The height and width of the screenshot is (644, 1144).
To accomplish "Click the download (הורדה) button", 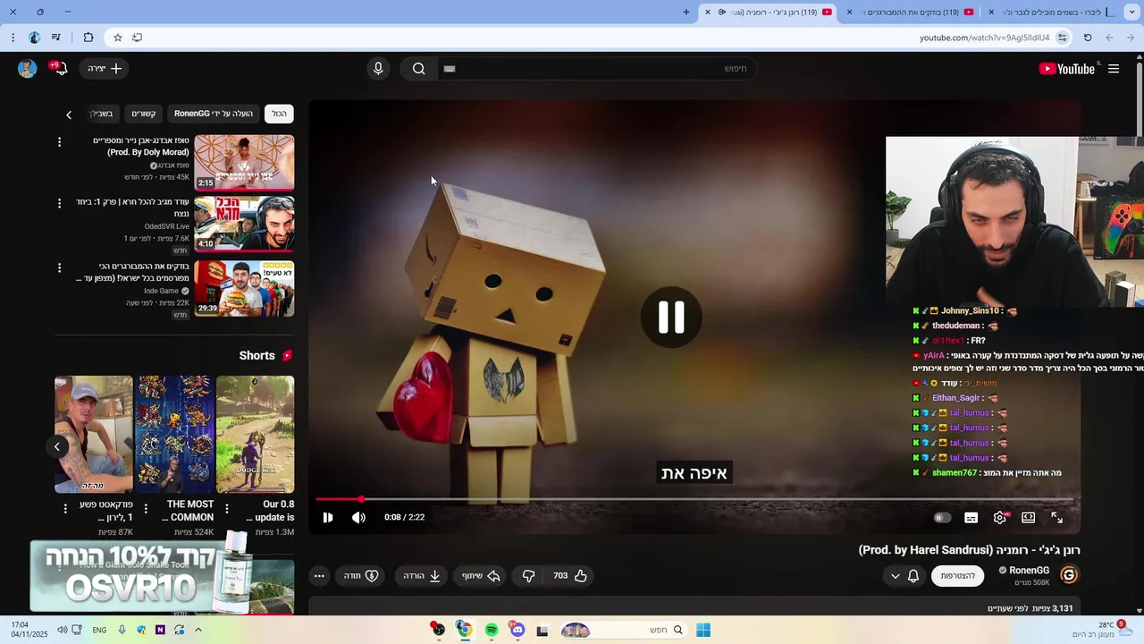I will (x=422, y=576).
